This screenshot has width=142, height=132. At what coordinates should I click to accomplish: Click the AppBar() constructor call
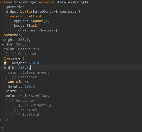(39, 21)
